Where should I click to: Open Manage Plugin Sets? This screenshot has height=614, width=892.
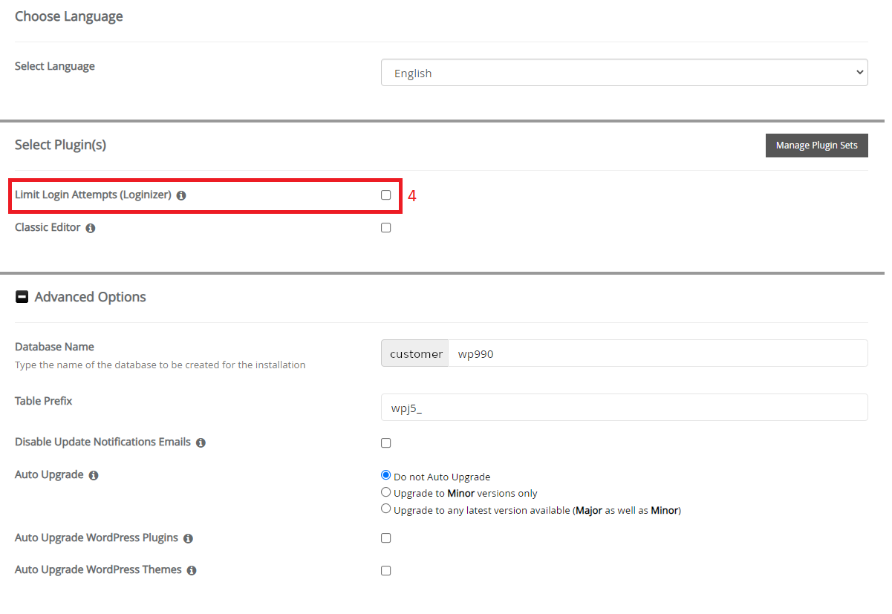pos(816,146)
